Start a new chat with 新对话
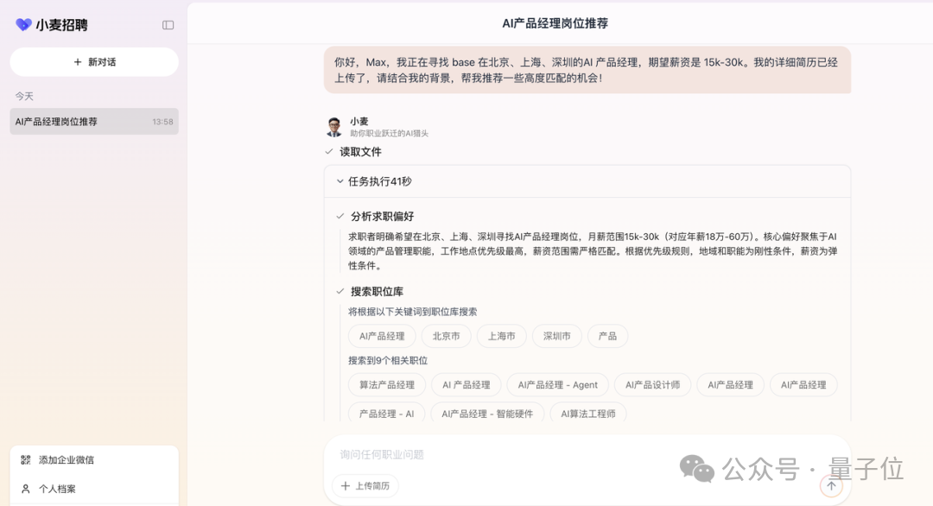This screenshot has width=933, height=506. pos(94,62)
